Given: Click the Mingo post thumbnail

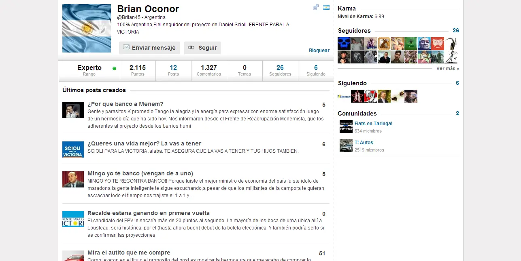Looking at the screenshot, I should point(73,179).
